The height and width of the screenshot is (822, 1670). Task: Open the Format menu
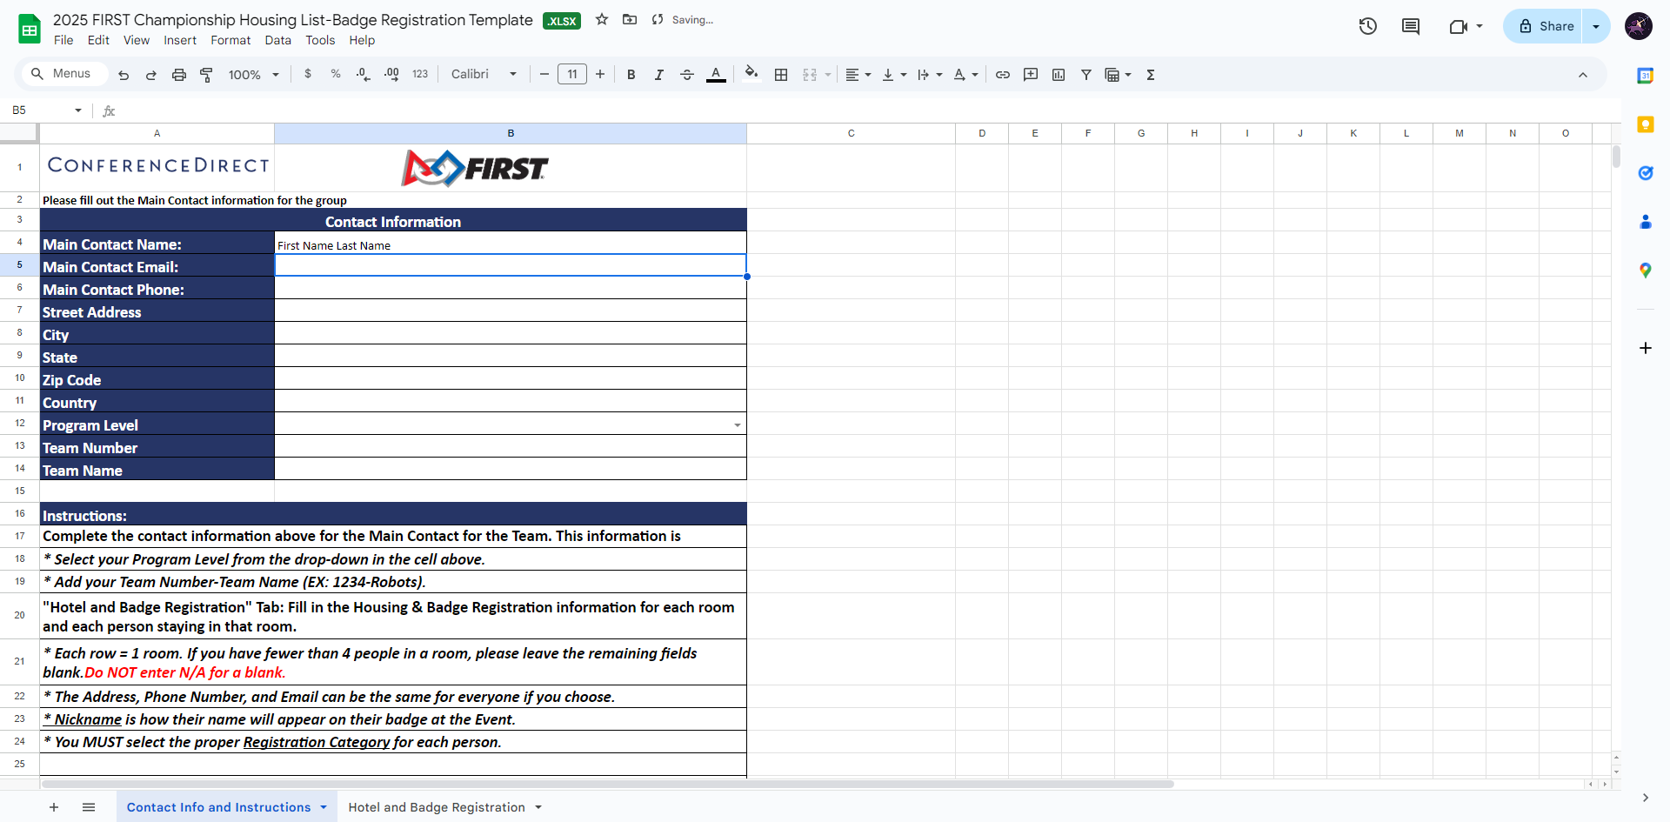pyautogui.click(x=230, y=40)
